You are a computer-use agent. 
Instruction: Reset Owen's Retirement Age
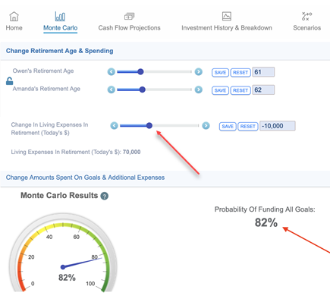pyautogui.click(x=240, y=73)
